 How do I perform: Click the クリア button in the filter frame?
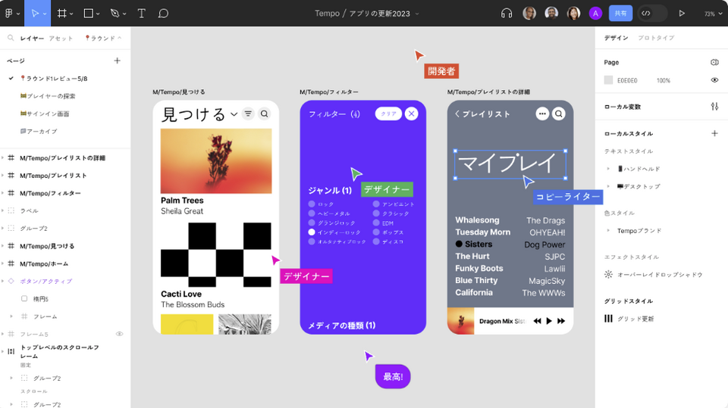click(x=388, y=114)
